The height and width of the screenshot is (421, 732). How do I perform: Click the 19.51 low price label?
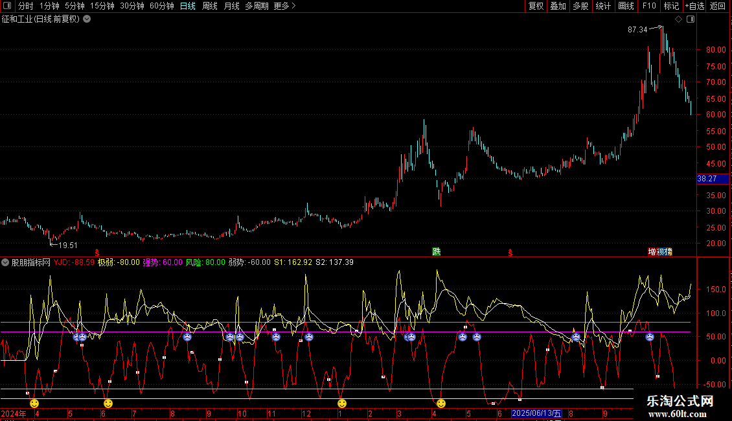coord(67,245)
